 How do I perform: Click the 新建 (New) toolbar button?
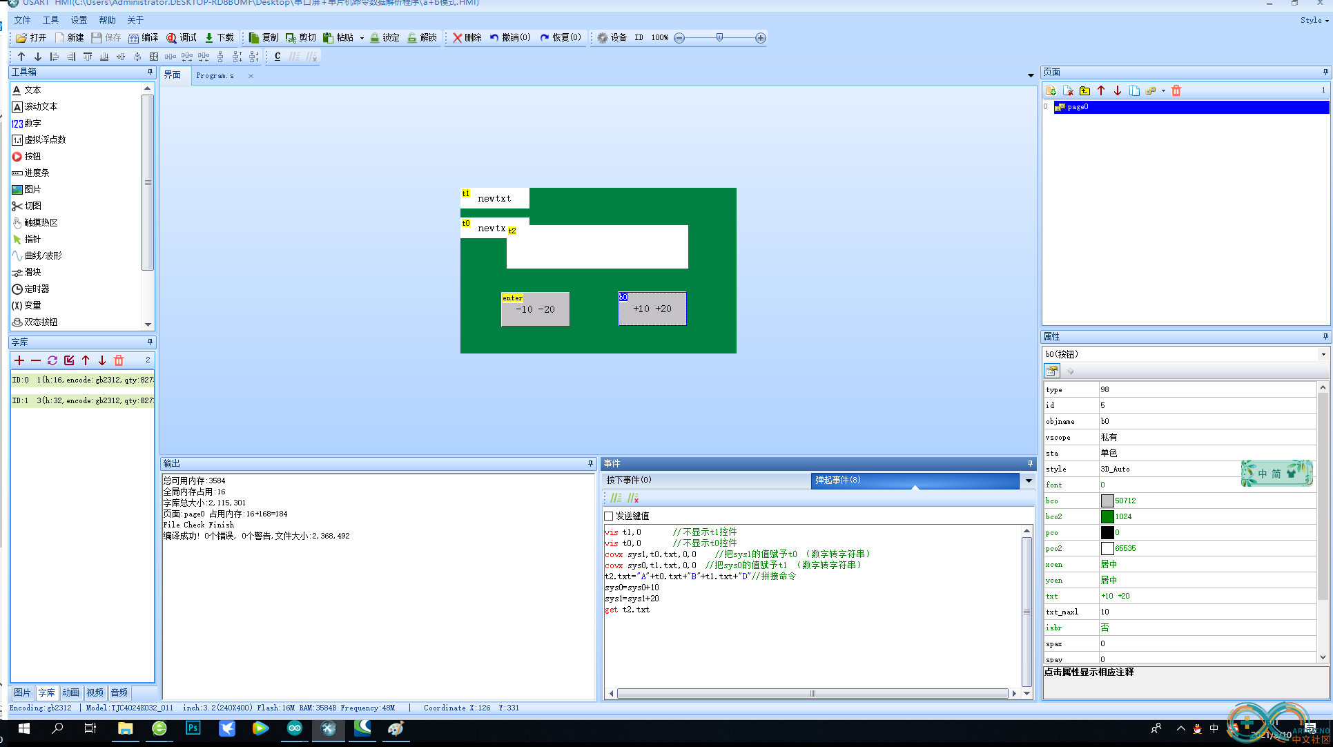[69, 38]
